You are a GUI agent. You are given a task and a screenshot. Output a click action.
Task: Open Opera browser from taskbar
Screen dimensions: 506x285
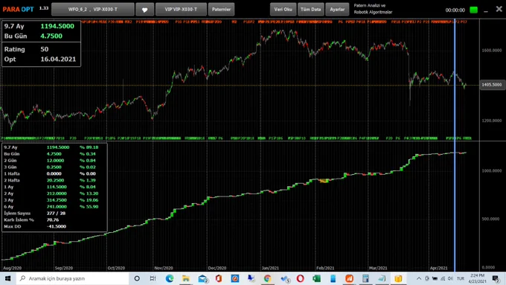(300, 278)
